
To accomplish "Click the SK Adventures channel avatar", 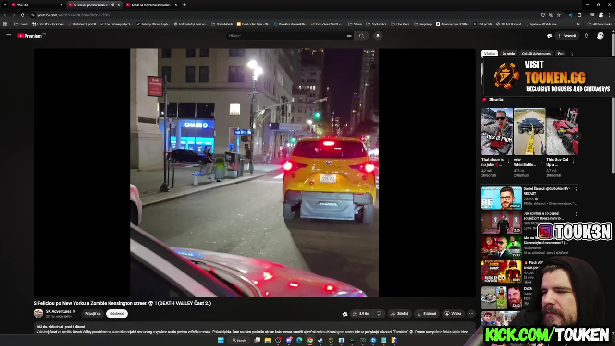I will pyautogui.click(x=38, y=313).
